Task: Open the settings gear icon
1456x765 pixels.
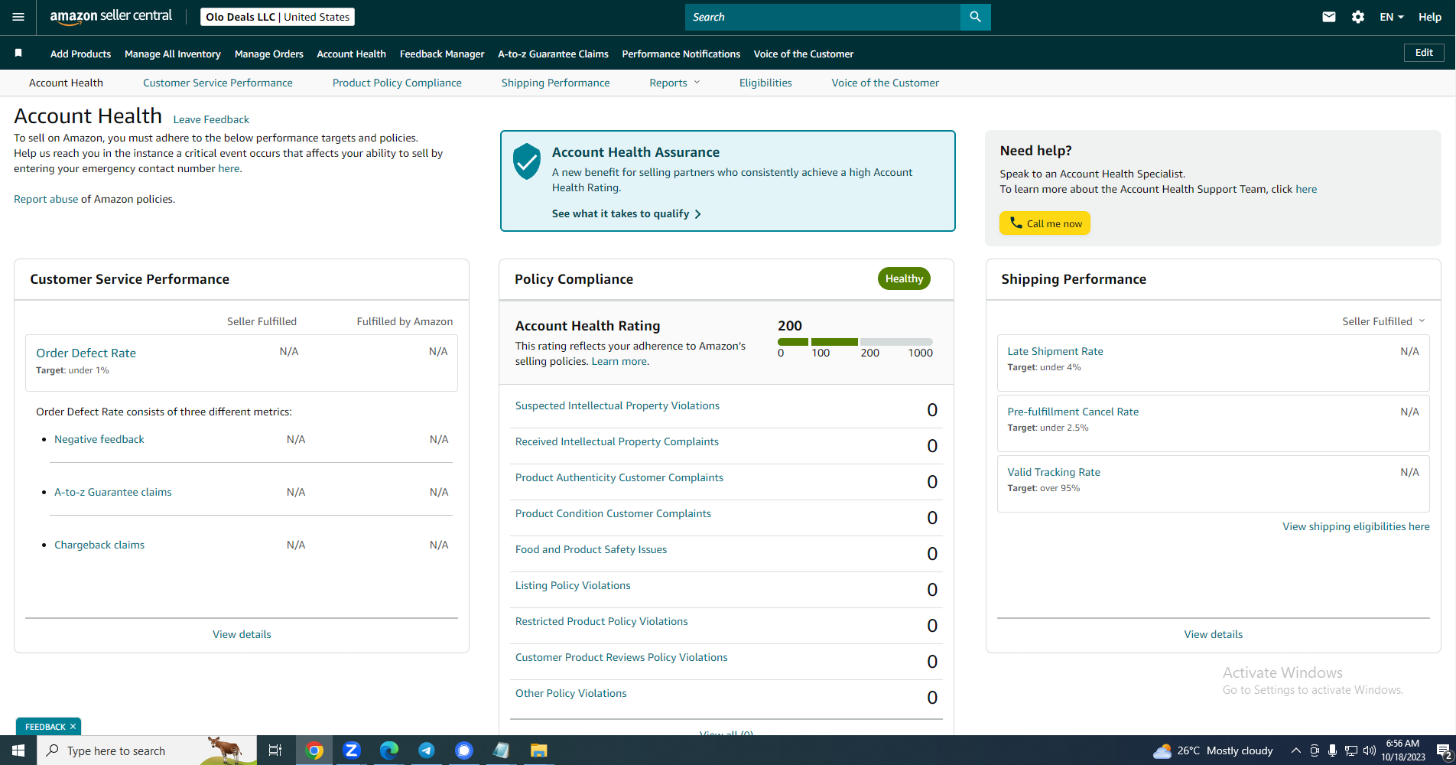Action: 1358,17
